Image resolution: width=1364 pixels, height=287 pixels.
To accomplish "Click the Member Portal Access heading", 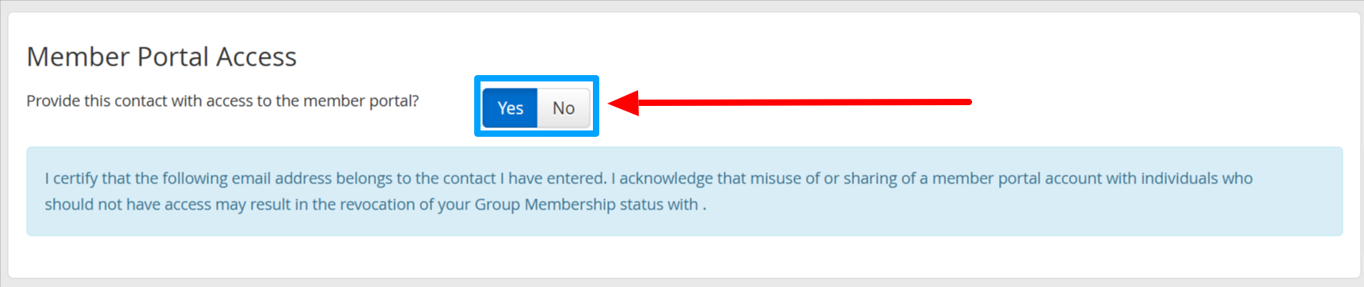I will [x=161, y=57].
